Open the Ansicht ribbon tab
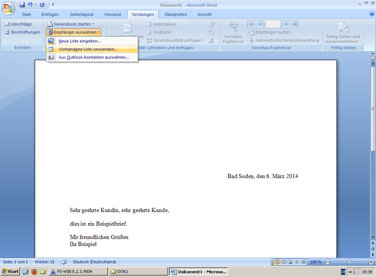This screenshot has width=376, height=277. [204, 15]
